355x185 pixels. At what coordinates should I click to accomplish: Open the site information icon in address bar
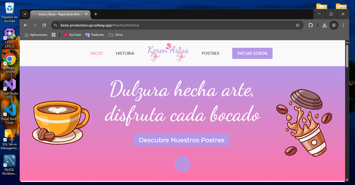pyautogui.click(x=55, y=25)
